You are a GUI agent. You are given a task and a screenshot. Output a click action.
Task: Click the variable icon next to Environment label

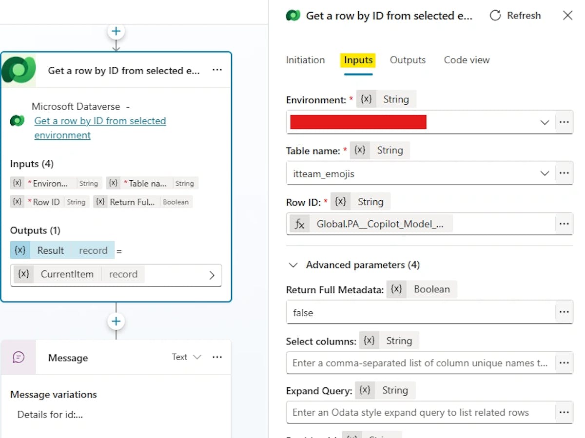tap(366, 99)
